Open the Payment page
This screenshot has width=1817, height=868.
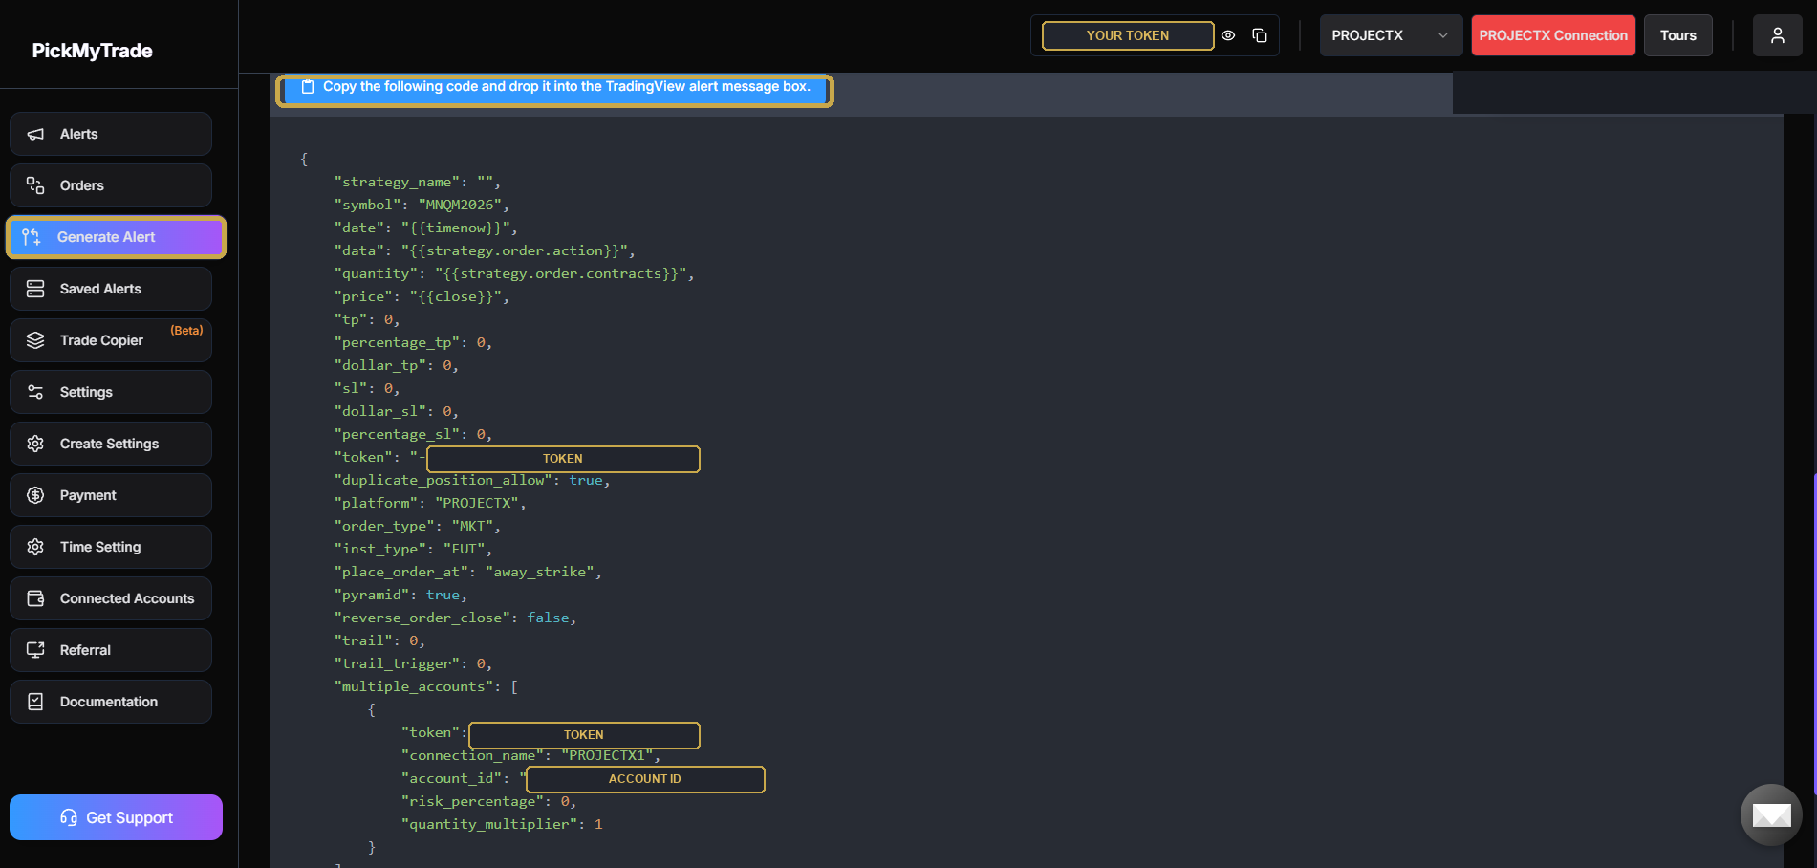tap(111, 495)
